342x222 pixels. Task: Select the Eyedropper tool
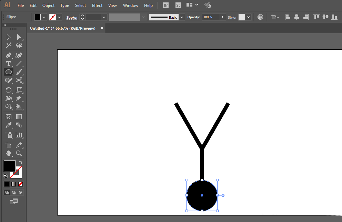[x=9, y=125]
